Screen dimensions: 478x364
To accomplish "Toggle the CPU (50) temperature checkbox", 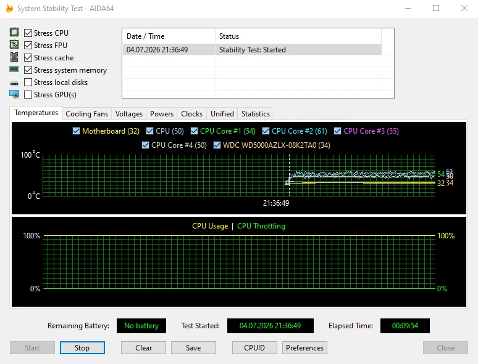I will (149, 131).
